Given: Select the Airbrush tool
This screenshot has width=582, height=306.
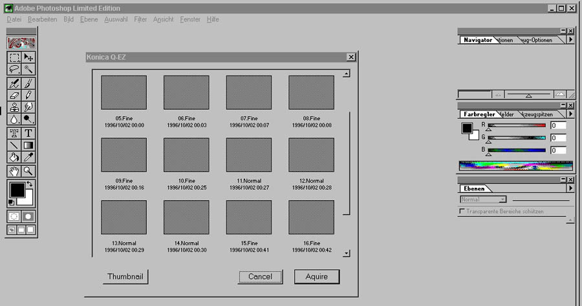Looking at the screenshot, I should click(14, 83).
